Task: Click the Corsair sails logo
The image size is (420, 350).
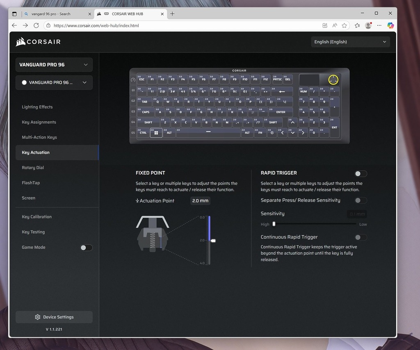Action: click(x=21, y=42)
